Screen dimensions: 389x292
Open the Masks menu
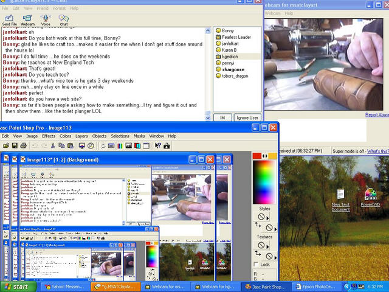pos(139,136)
